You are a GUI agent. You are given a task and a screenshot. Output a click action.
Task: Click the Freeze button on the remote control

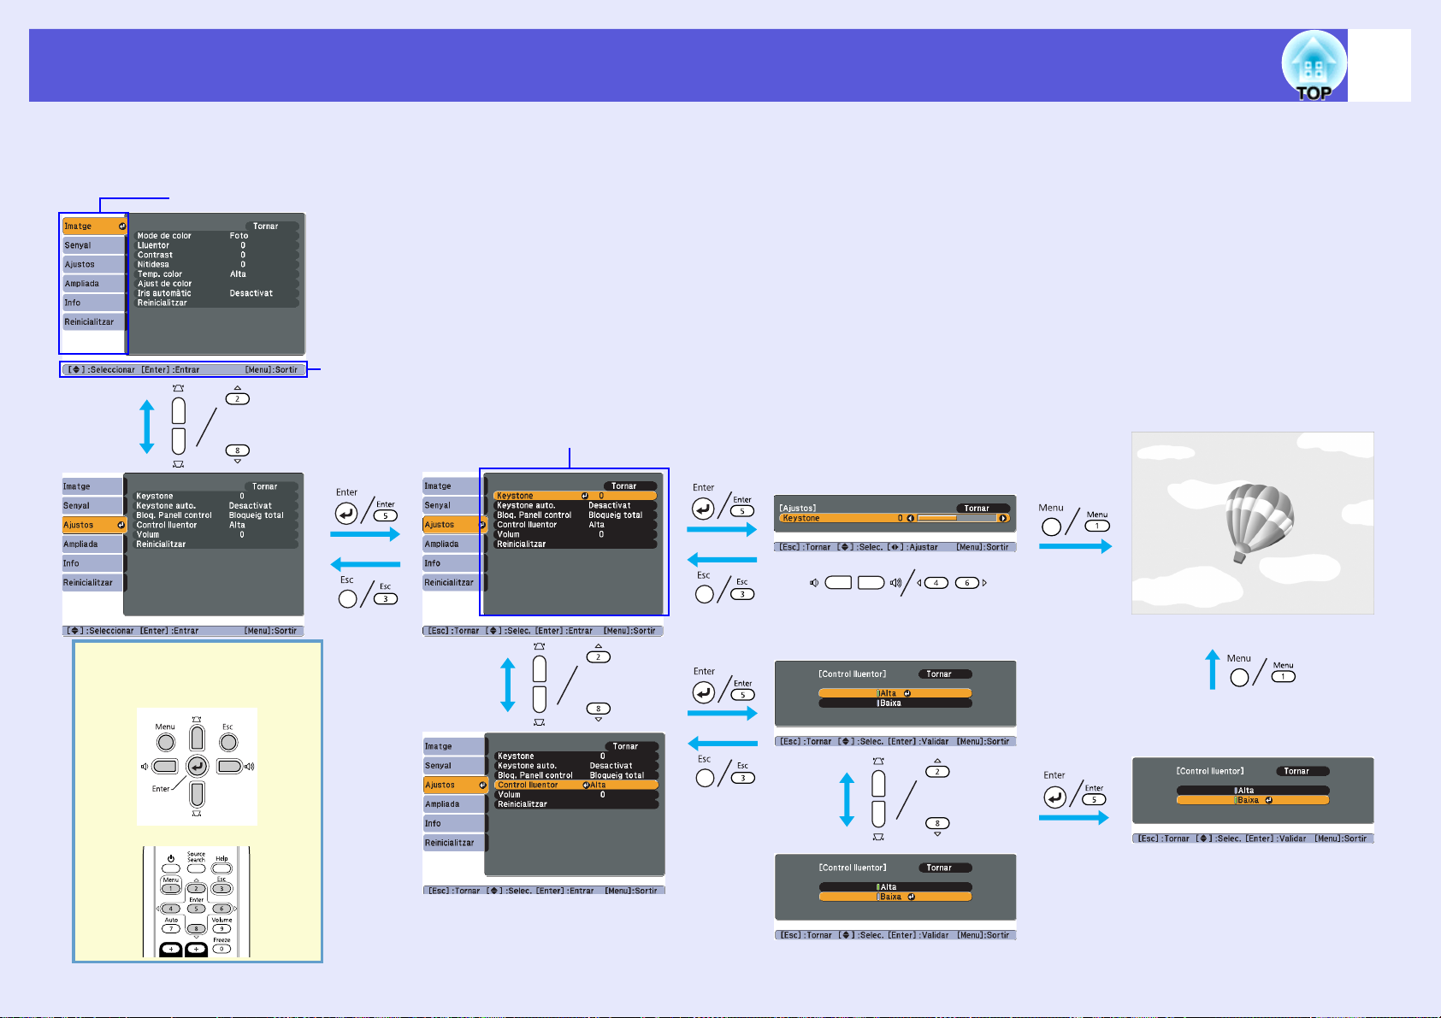coord(221,949)
